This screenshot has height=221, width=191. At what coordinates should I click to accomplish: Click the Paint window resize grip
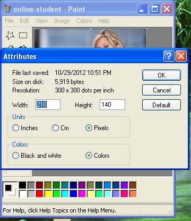(170, 212)
